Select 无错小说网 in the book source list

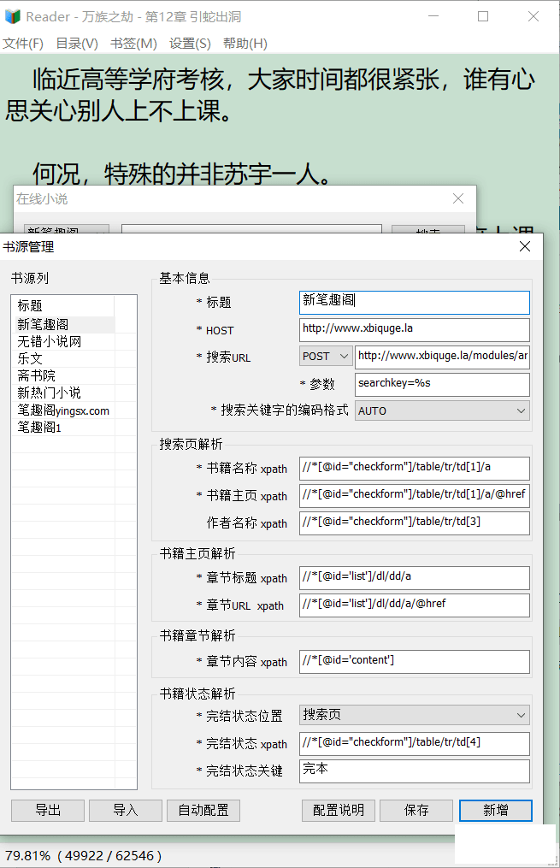[63, 341]
